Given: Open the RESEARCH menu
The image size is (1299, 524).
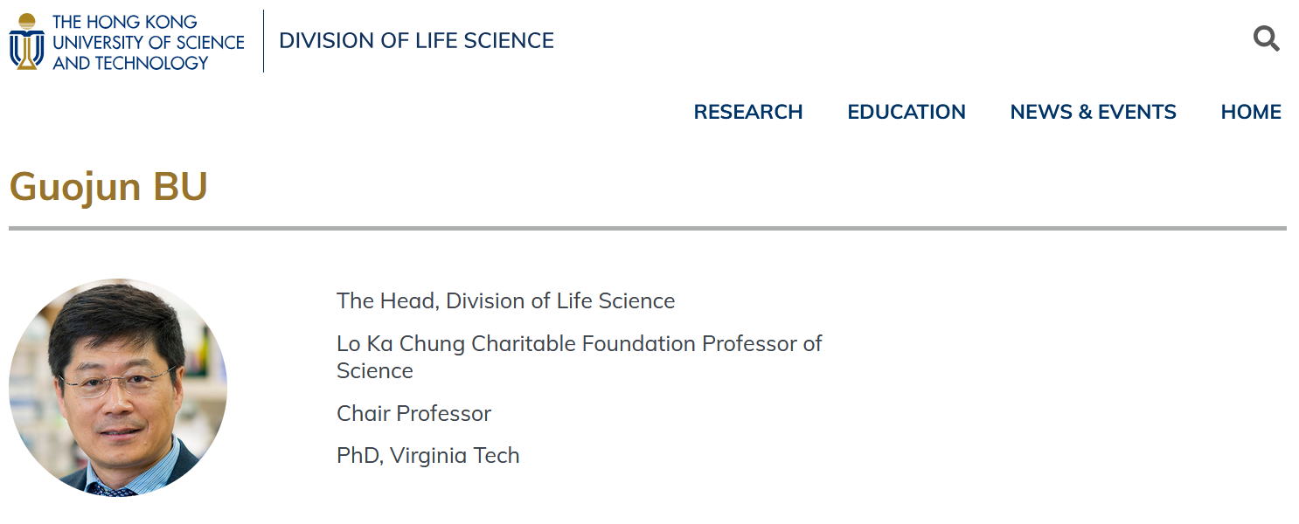Looking at the screenshot, I should click(747, 112).
